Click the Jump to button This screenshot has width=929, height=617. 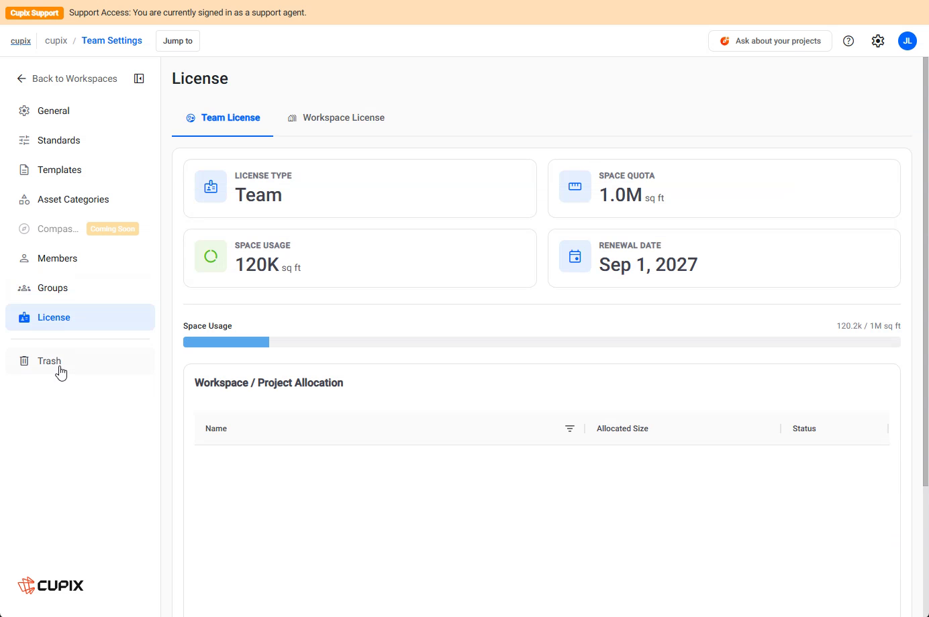pyautogui.click(x=178, y=41)
